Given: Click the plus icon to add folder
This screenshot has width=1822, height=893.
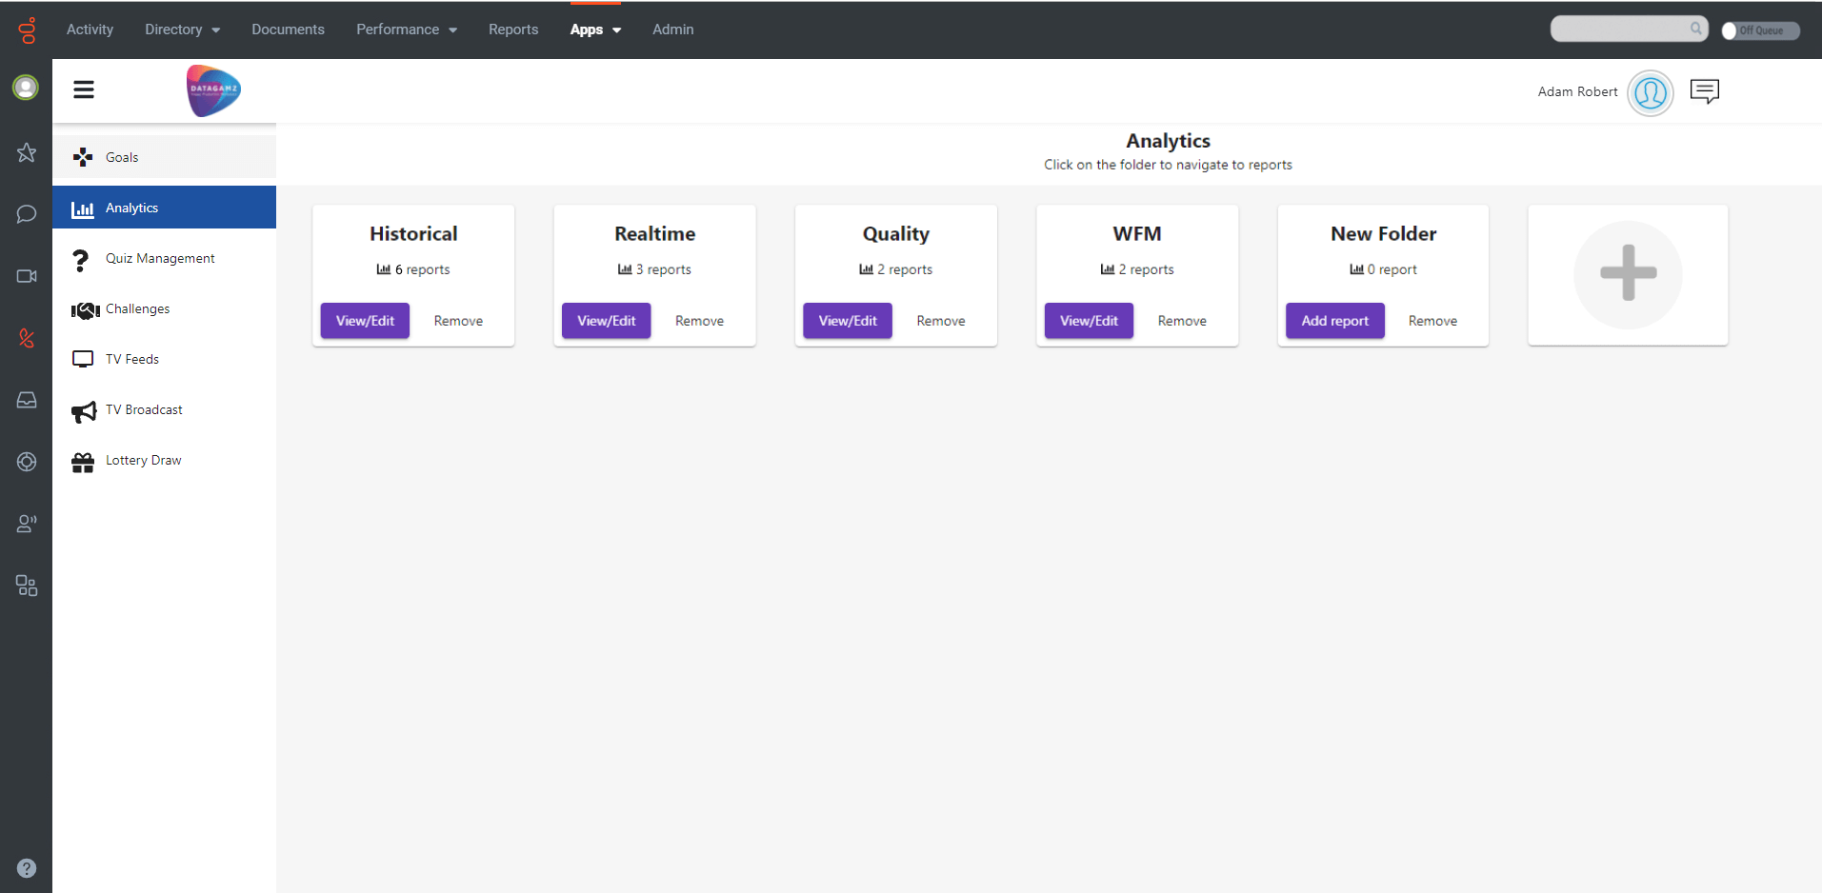Looking at the screenshot, I should (1627, 274).
